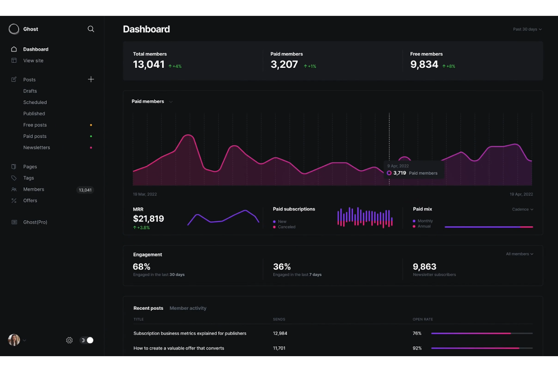
Task: Click the Members people icon
Action: pyautogui.click(x=14, y=189)
